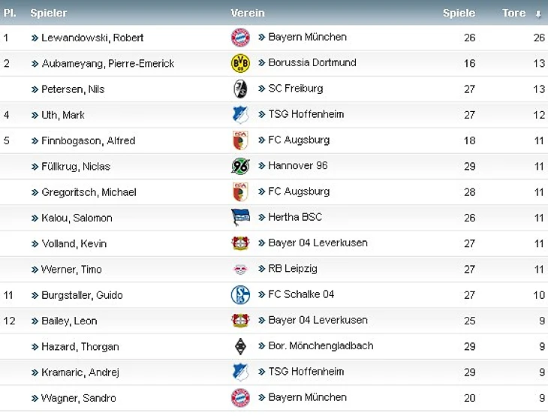Open Hazard, Thorgan player link
Screen dimensions: 548x416
80,347
